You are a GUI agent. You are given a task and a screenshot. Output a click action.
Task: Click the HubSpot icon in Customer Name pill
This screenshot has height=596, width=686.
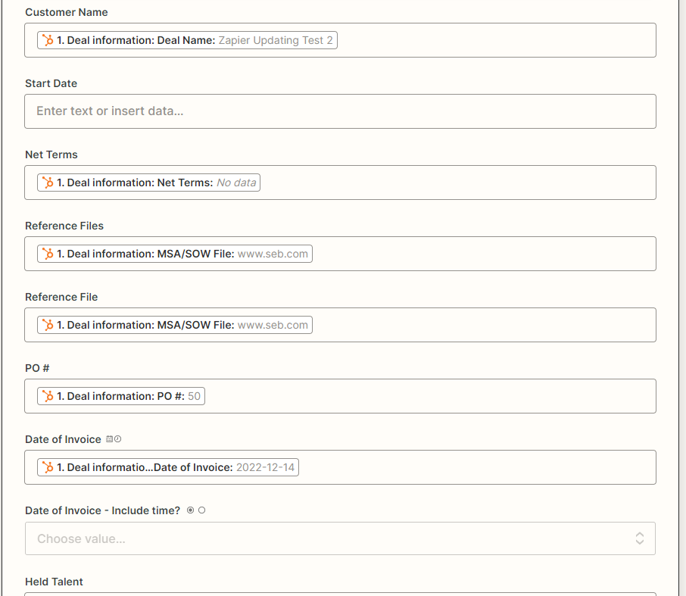tap(48, 40)
